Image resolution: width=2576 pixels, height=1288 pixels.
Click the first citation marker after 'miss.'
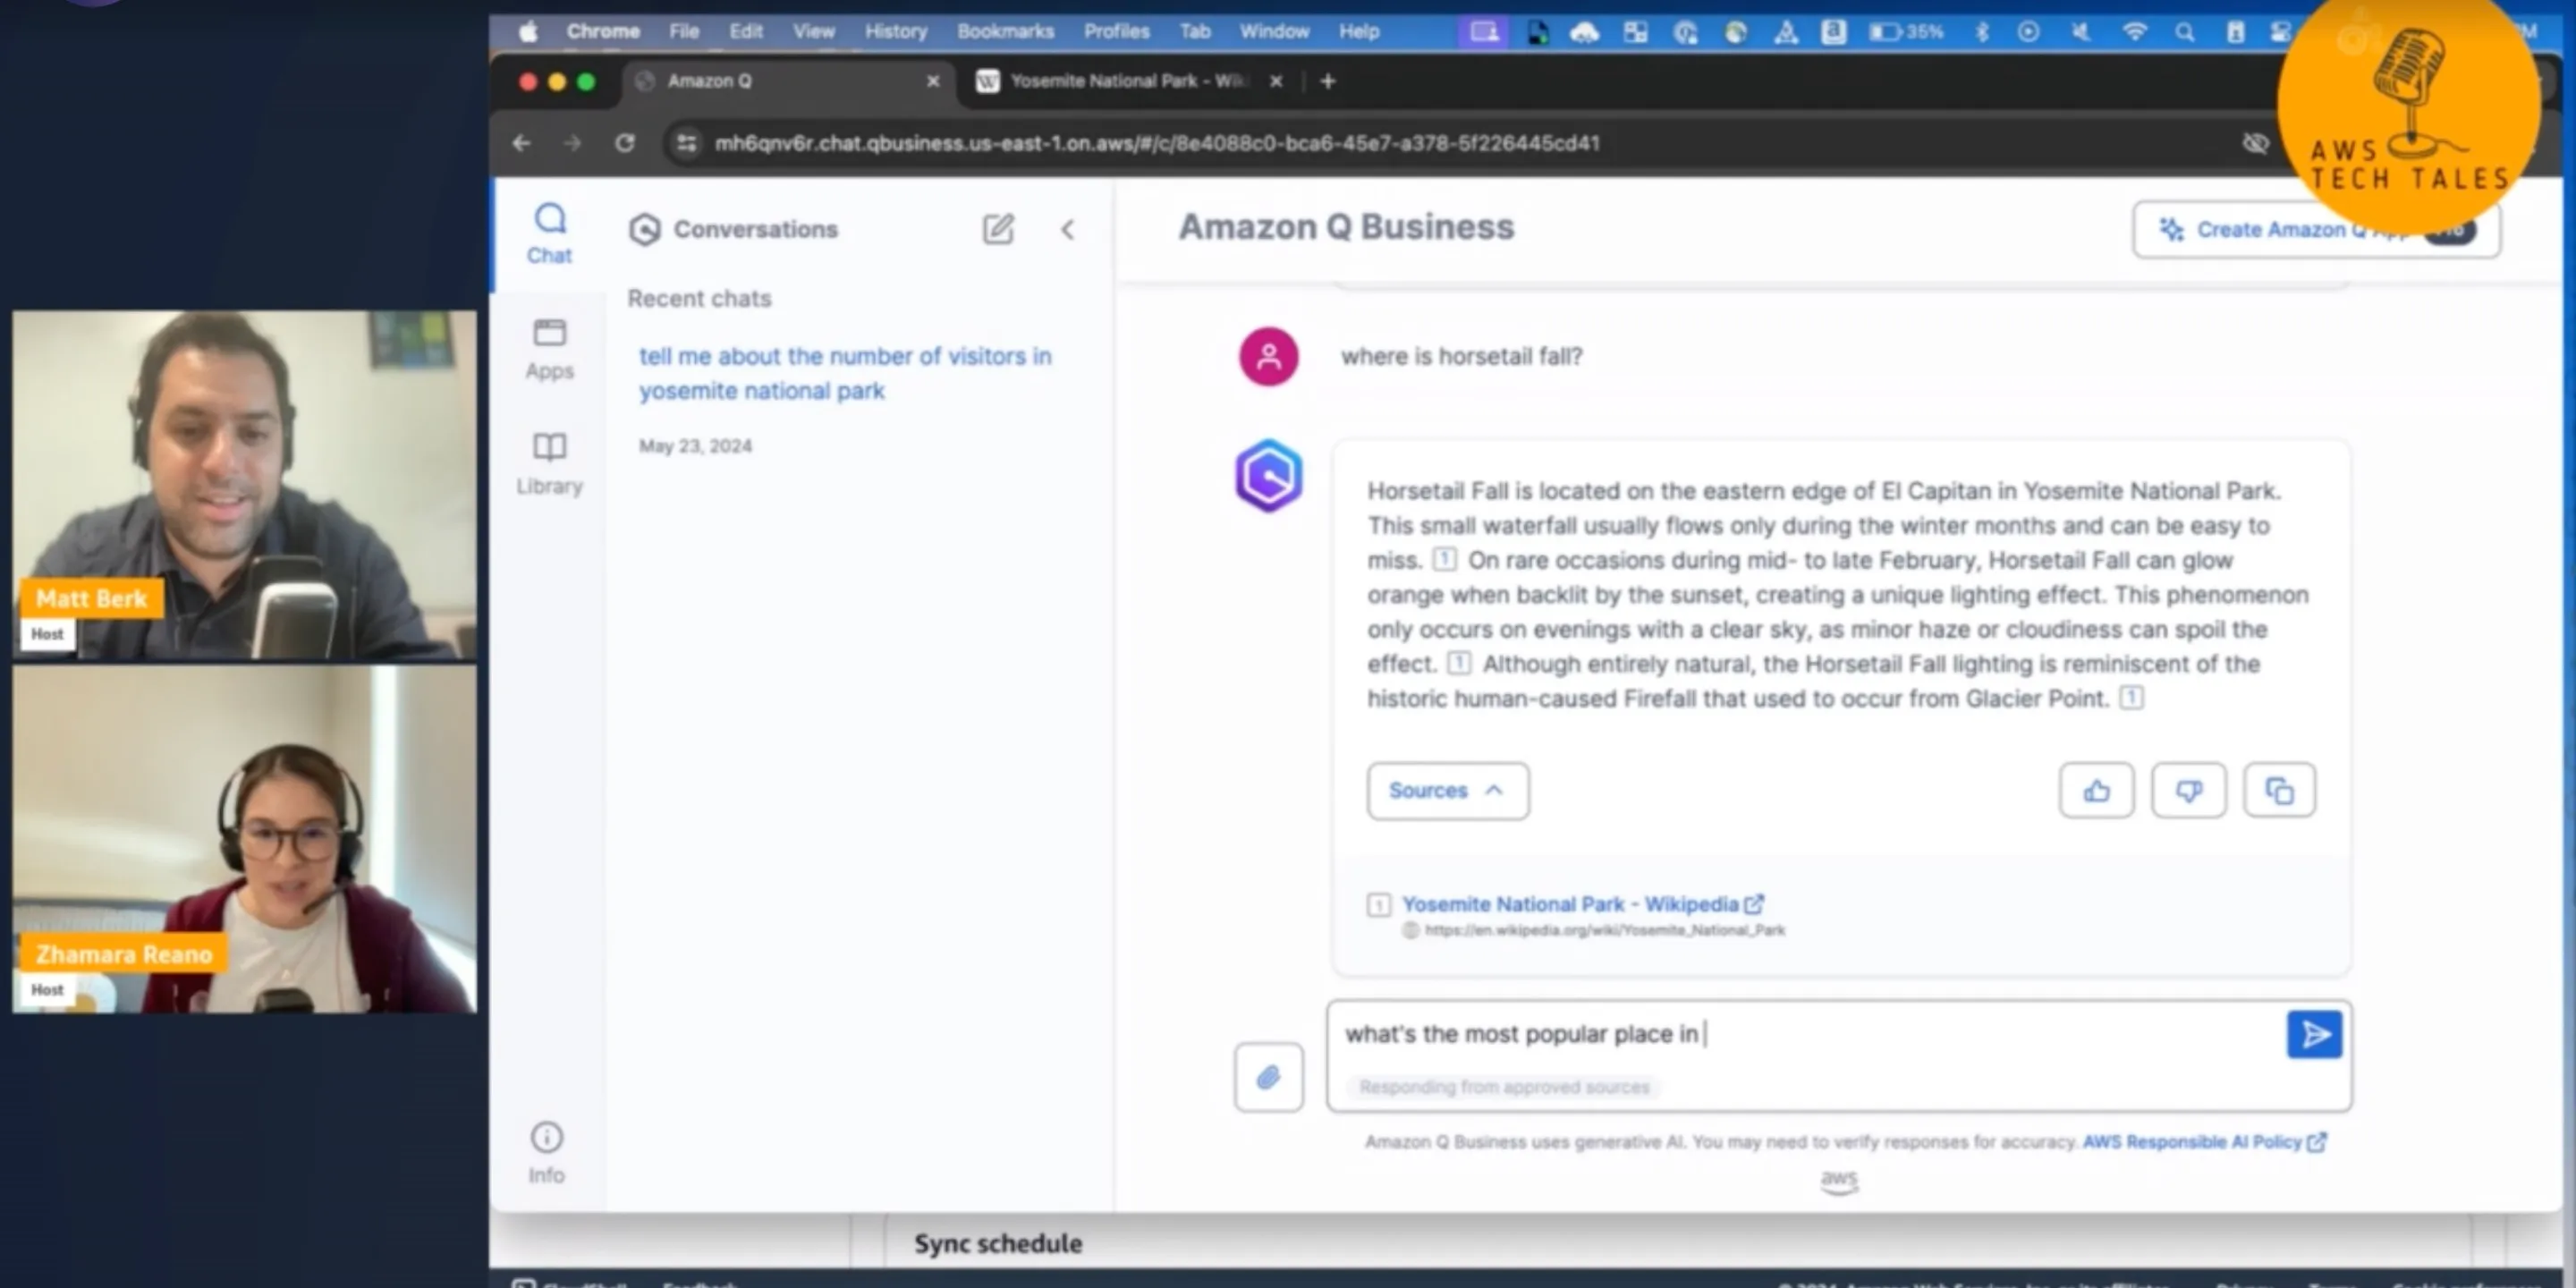point(1444,559)
